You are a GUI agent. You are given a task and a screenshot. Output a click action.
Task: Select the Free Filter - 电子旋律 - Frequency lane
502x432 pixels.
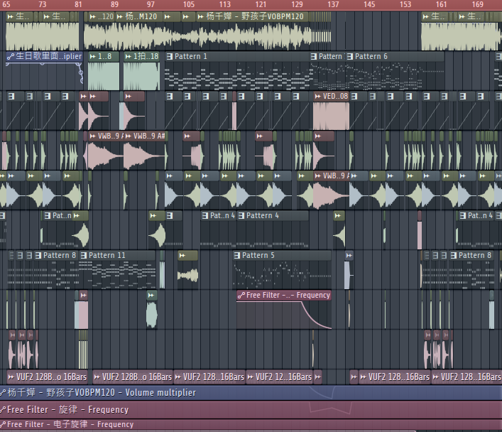[x=213, y=425]
